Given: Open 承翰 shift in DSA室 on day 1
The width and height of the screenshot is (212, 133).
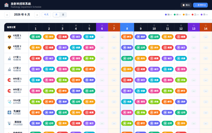Looking at the screenshot, I should (x=35, y=102).
